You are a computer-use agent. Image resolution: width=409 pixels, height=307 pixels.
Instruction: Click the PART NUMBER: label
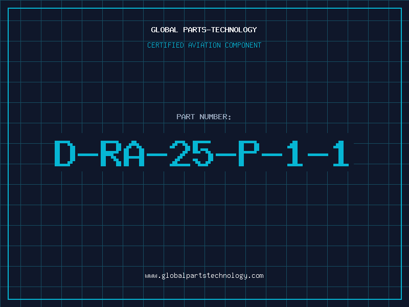coord(203,117)
